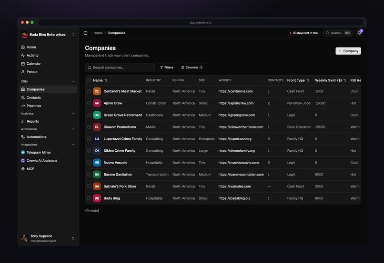Click the global Search box
Viewport: 384px width, 263px height.
338,33
